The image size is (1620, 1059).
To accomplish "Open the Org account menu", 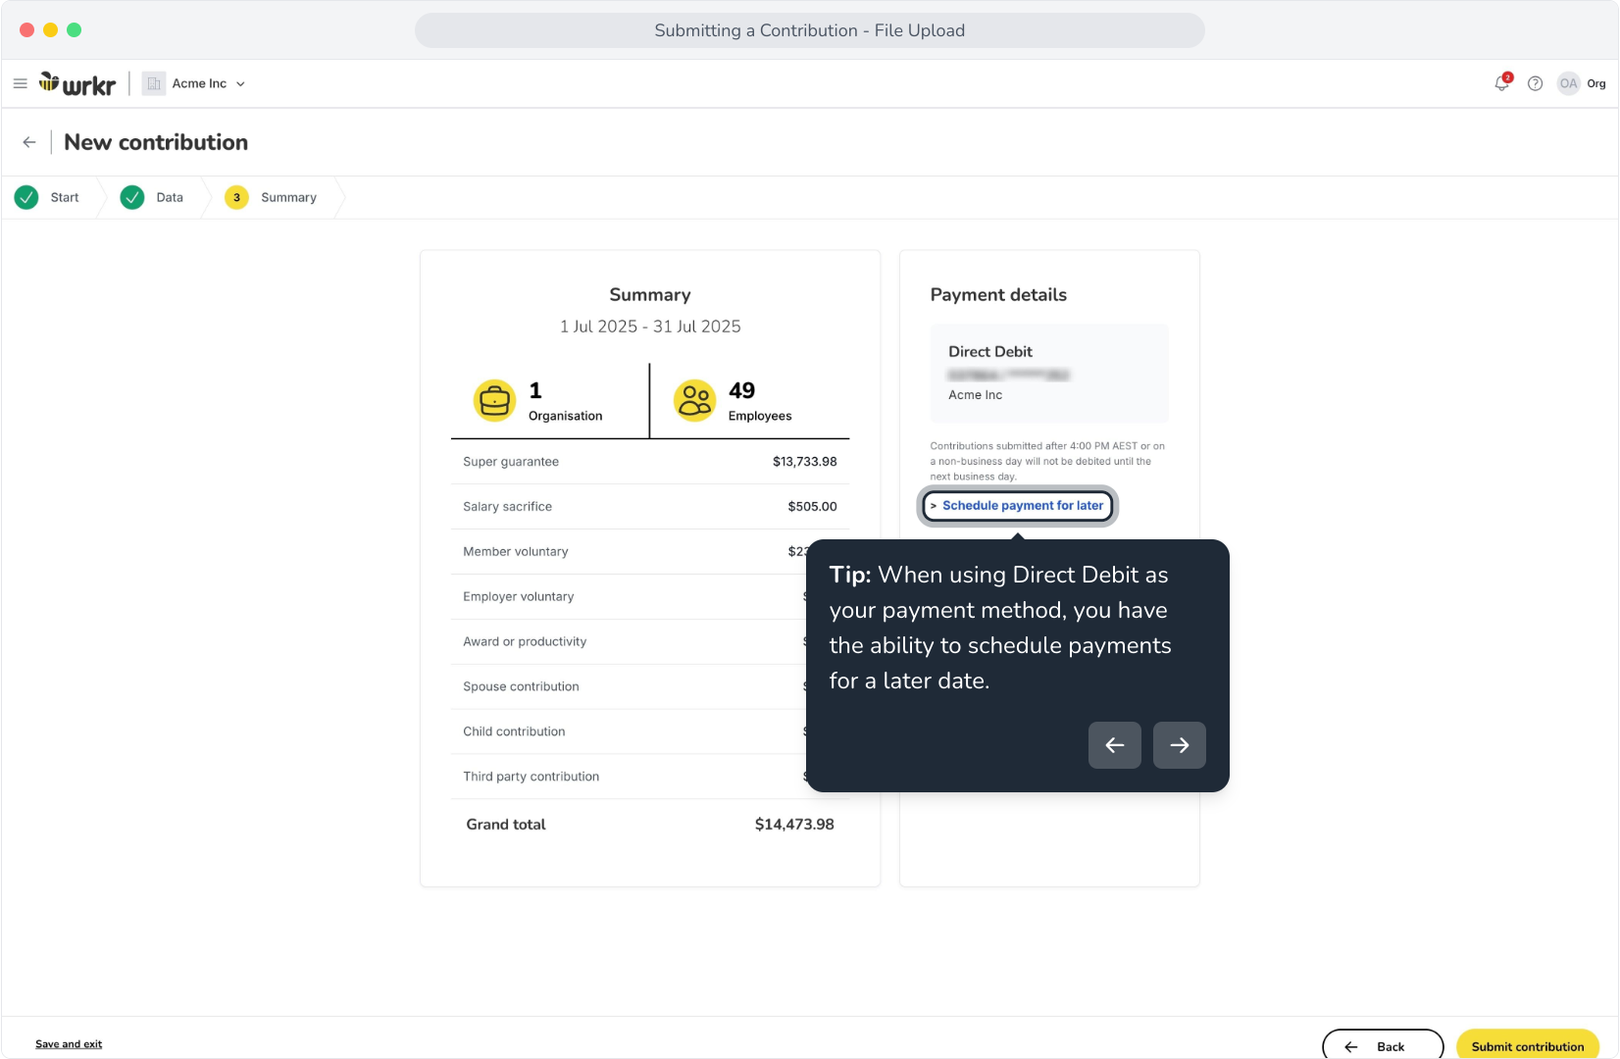I will 1596,83.
